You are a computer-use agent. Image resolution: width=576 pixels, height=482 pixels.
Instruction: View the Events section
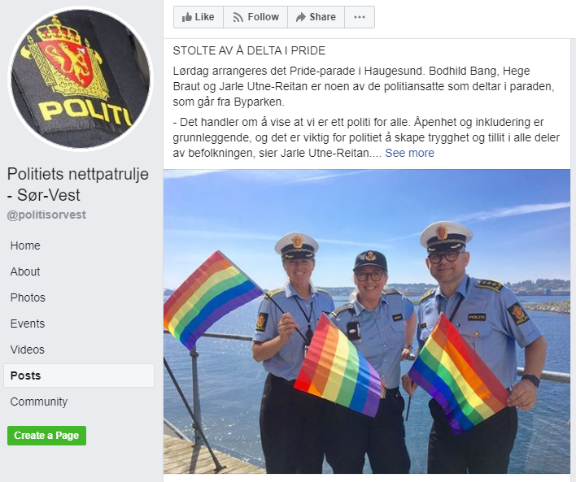pyautogui.click(x=28, y=324)
